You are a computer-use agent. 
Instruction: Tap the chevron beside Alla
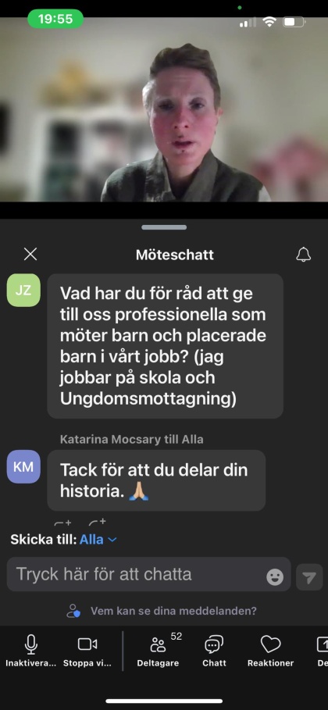(x=112, y=540)
